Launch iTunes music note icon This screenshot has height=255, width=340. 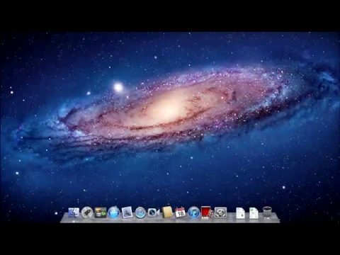193,212
